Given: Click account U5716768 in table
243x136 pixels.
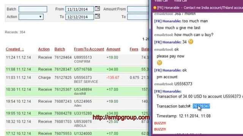Looking at the screenshot, I should tap(83, 69).
